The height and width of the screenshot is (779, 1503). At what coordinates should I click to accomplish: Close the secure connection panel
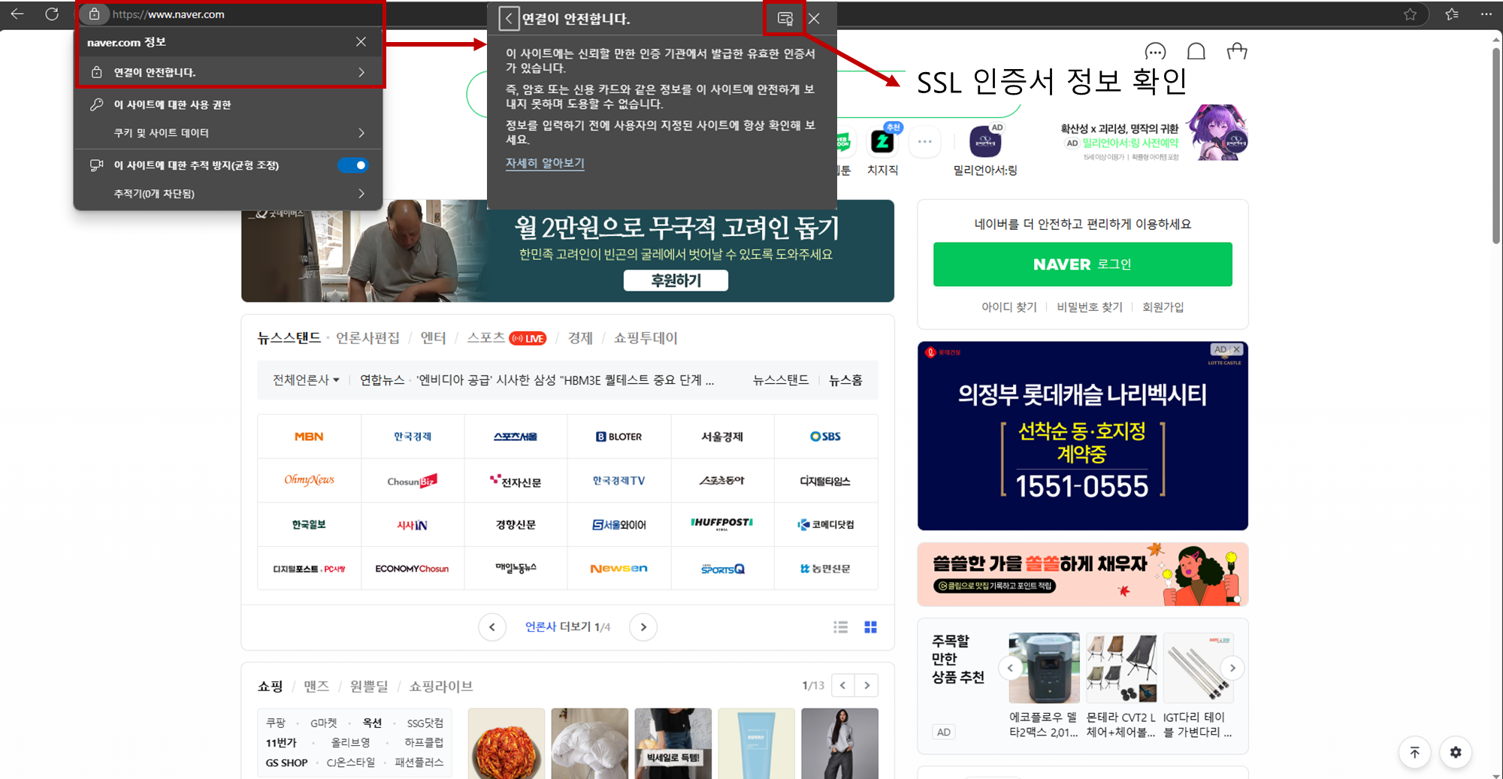(x=815, y=19)
